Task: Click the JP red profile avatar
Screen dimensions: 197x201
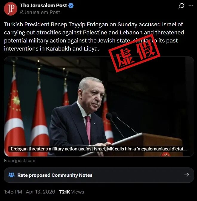Action: coord(10,9)
